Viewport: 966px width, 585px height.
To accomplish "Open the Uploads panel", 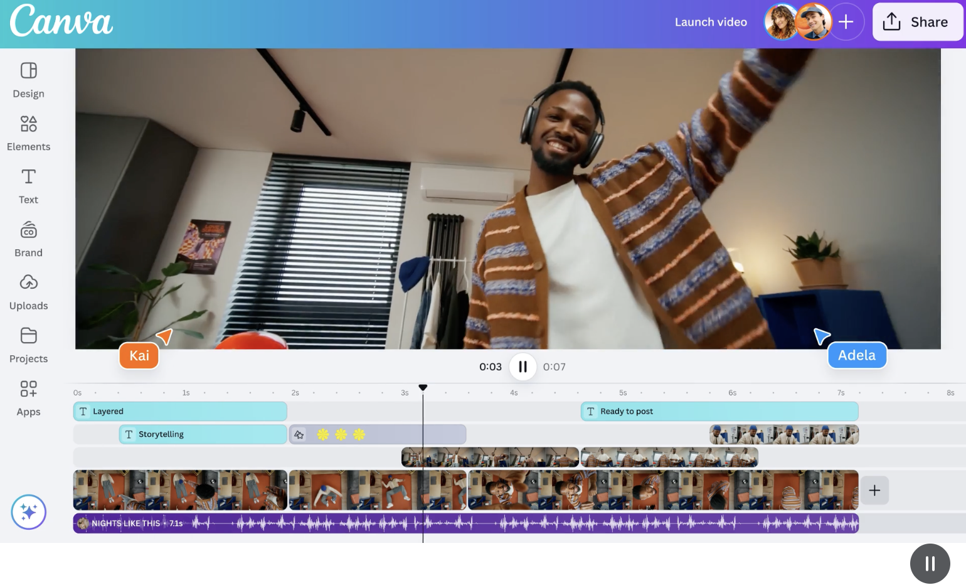I will point(28,292).
